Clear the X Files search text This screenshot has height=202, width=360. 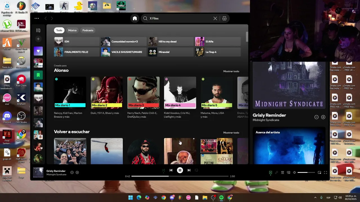coord(215,18)
